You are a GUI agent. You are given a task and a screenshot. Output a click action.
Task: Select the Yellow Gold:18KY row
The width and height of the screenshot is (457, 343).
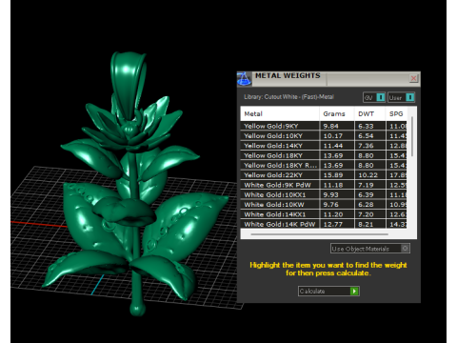[324, 155]
